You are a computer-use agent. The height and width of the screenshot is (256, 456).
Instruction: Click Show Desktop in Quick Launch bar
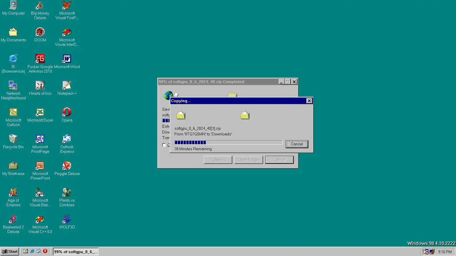(25, 251)
